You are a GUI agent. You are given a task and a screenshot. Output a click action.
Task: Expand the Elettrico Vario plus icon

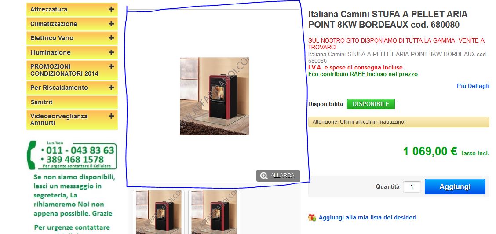(x=111, y=38)
